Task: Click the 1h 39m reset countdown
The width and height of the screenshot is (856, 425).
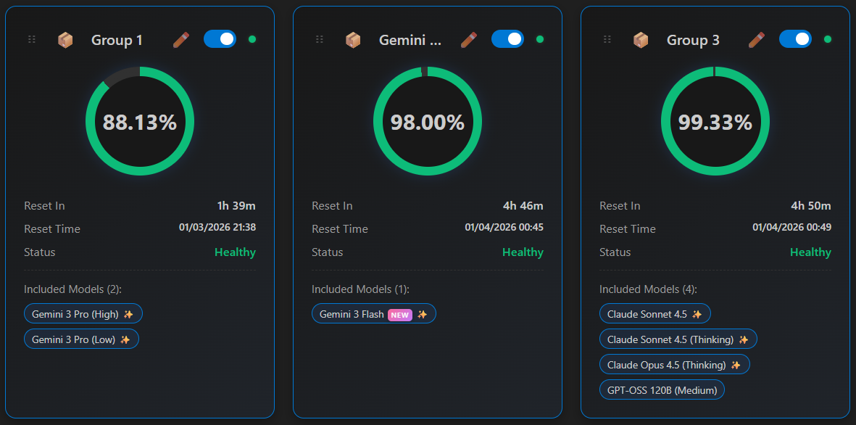Action: pyautogui.click(x=236, y=206)
